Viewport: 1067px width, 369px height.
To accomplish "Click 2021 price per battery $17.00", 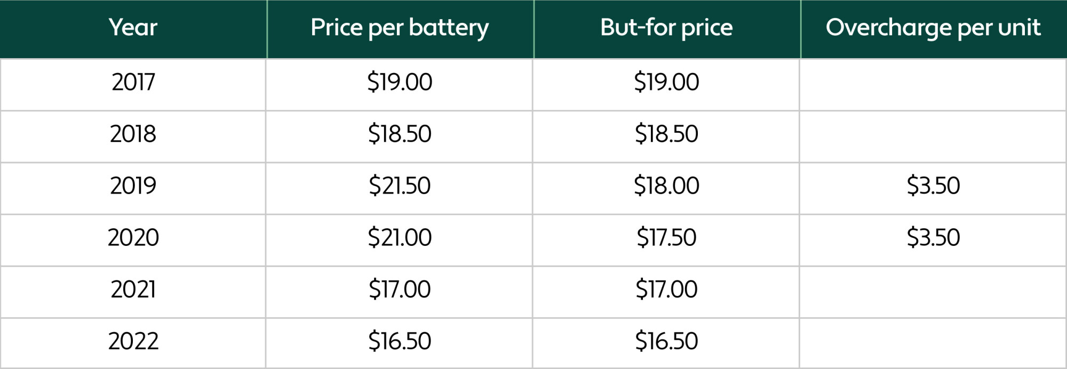I will (400, 289).
